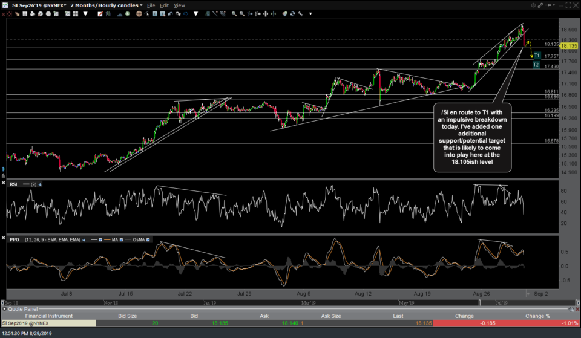
Task: Select the SI Sep26'19 @NYMEX quote row
Action: tap(290, 323)
